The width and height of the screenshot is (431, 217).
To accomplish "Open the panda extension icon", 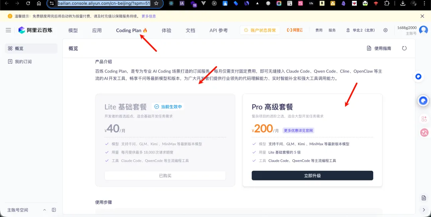I will point(365,3).
